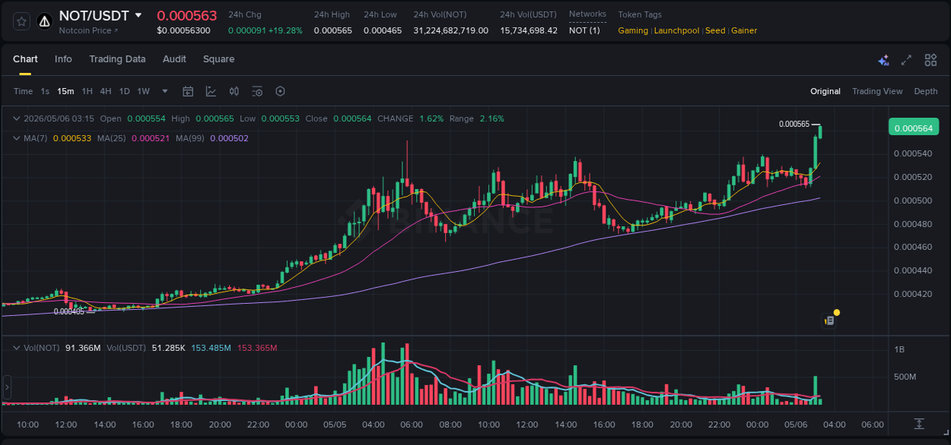The height and width of the screenshot is (445, 951).
Task: Open the go-to-date calendar icon
Action: (188, 91)
